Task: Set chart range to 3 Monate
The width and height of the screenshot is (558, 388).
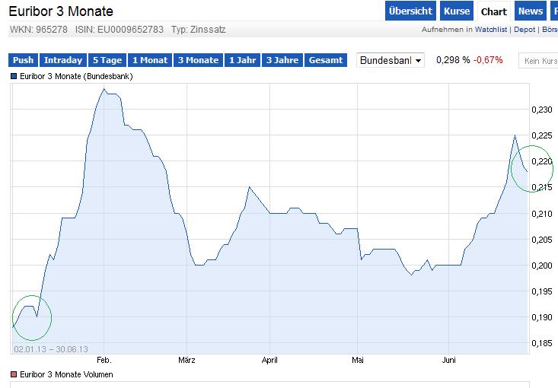Action: 198,60
